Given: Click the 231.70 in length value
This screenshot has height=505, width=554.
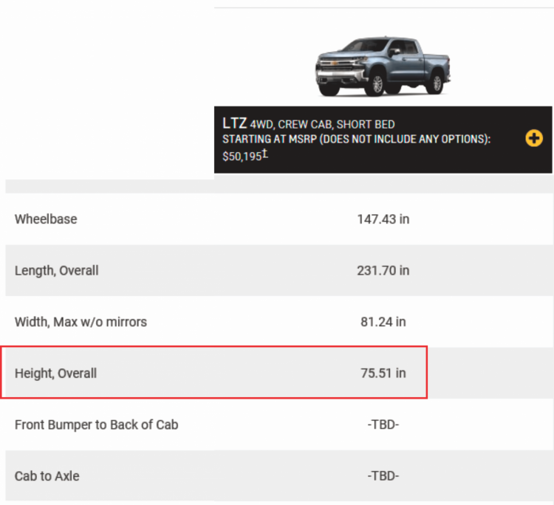Looking at the screenshot, I should pyautogui.click(x=383, y=271).
